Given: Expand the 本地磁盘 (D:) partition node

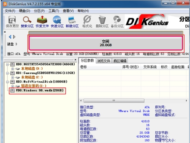Looking at the screenshot, I should (13, 69).
